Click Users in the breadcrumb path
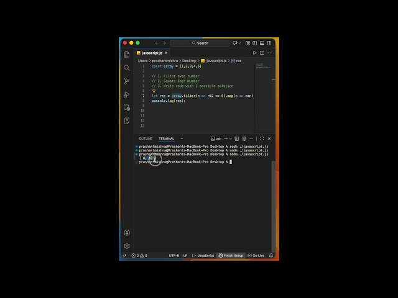 tap(142, 61)
